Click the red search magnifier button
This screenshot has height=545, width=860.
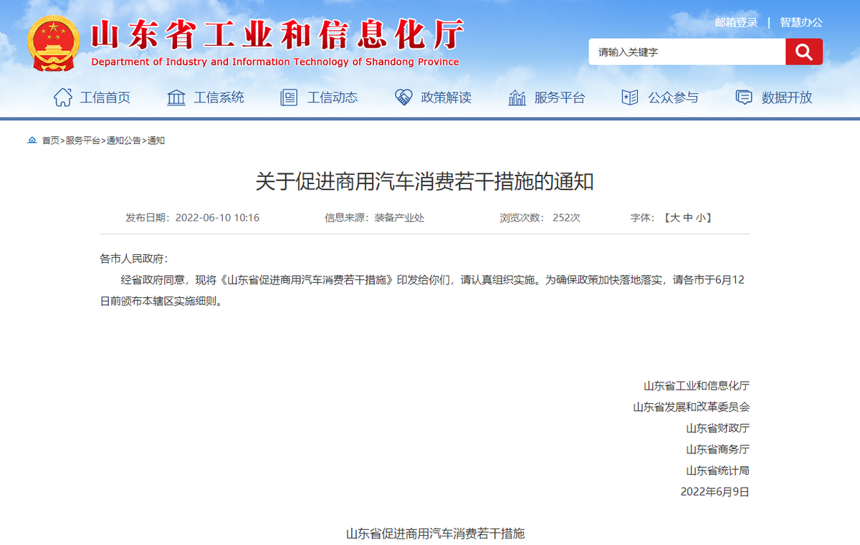[x=803, y=52]
